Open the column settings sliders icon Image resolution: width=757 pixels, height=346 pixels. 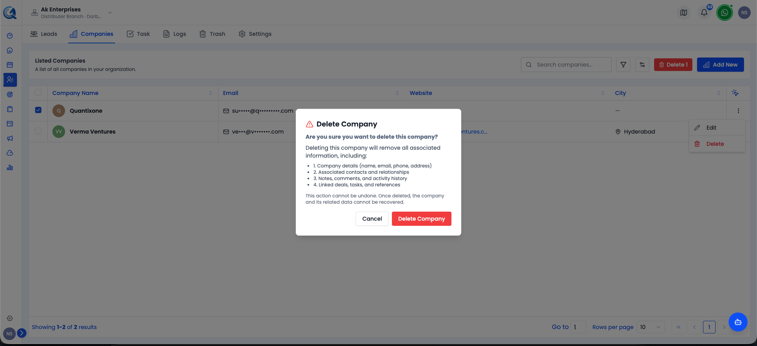pyautogui.click(x=642, y=65)
